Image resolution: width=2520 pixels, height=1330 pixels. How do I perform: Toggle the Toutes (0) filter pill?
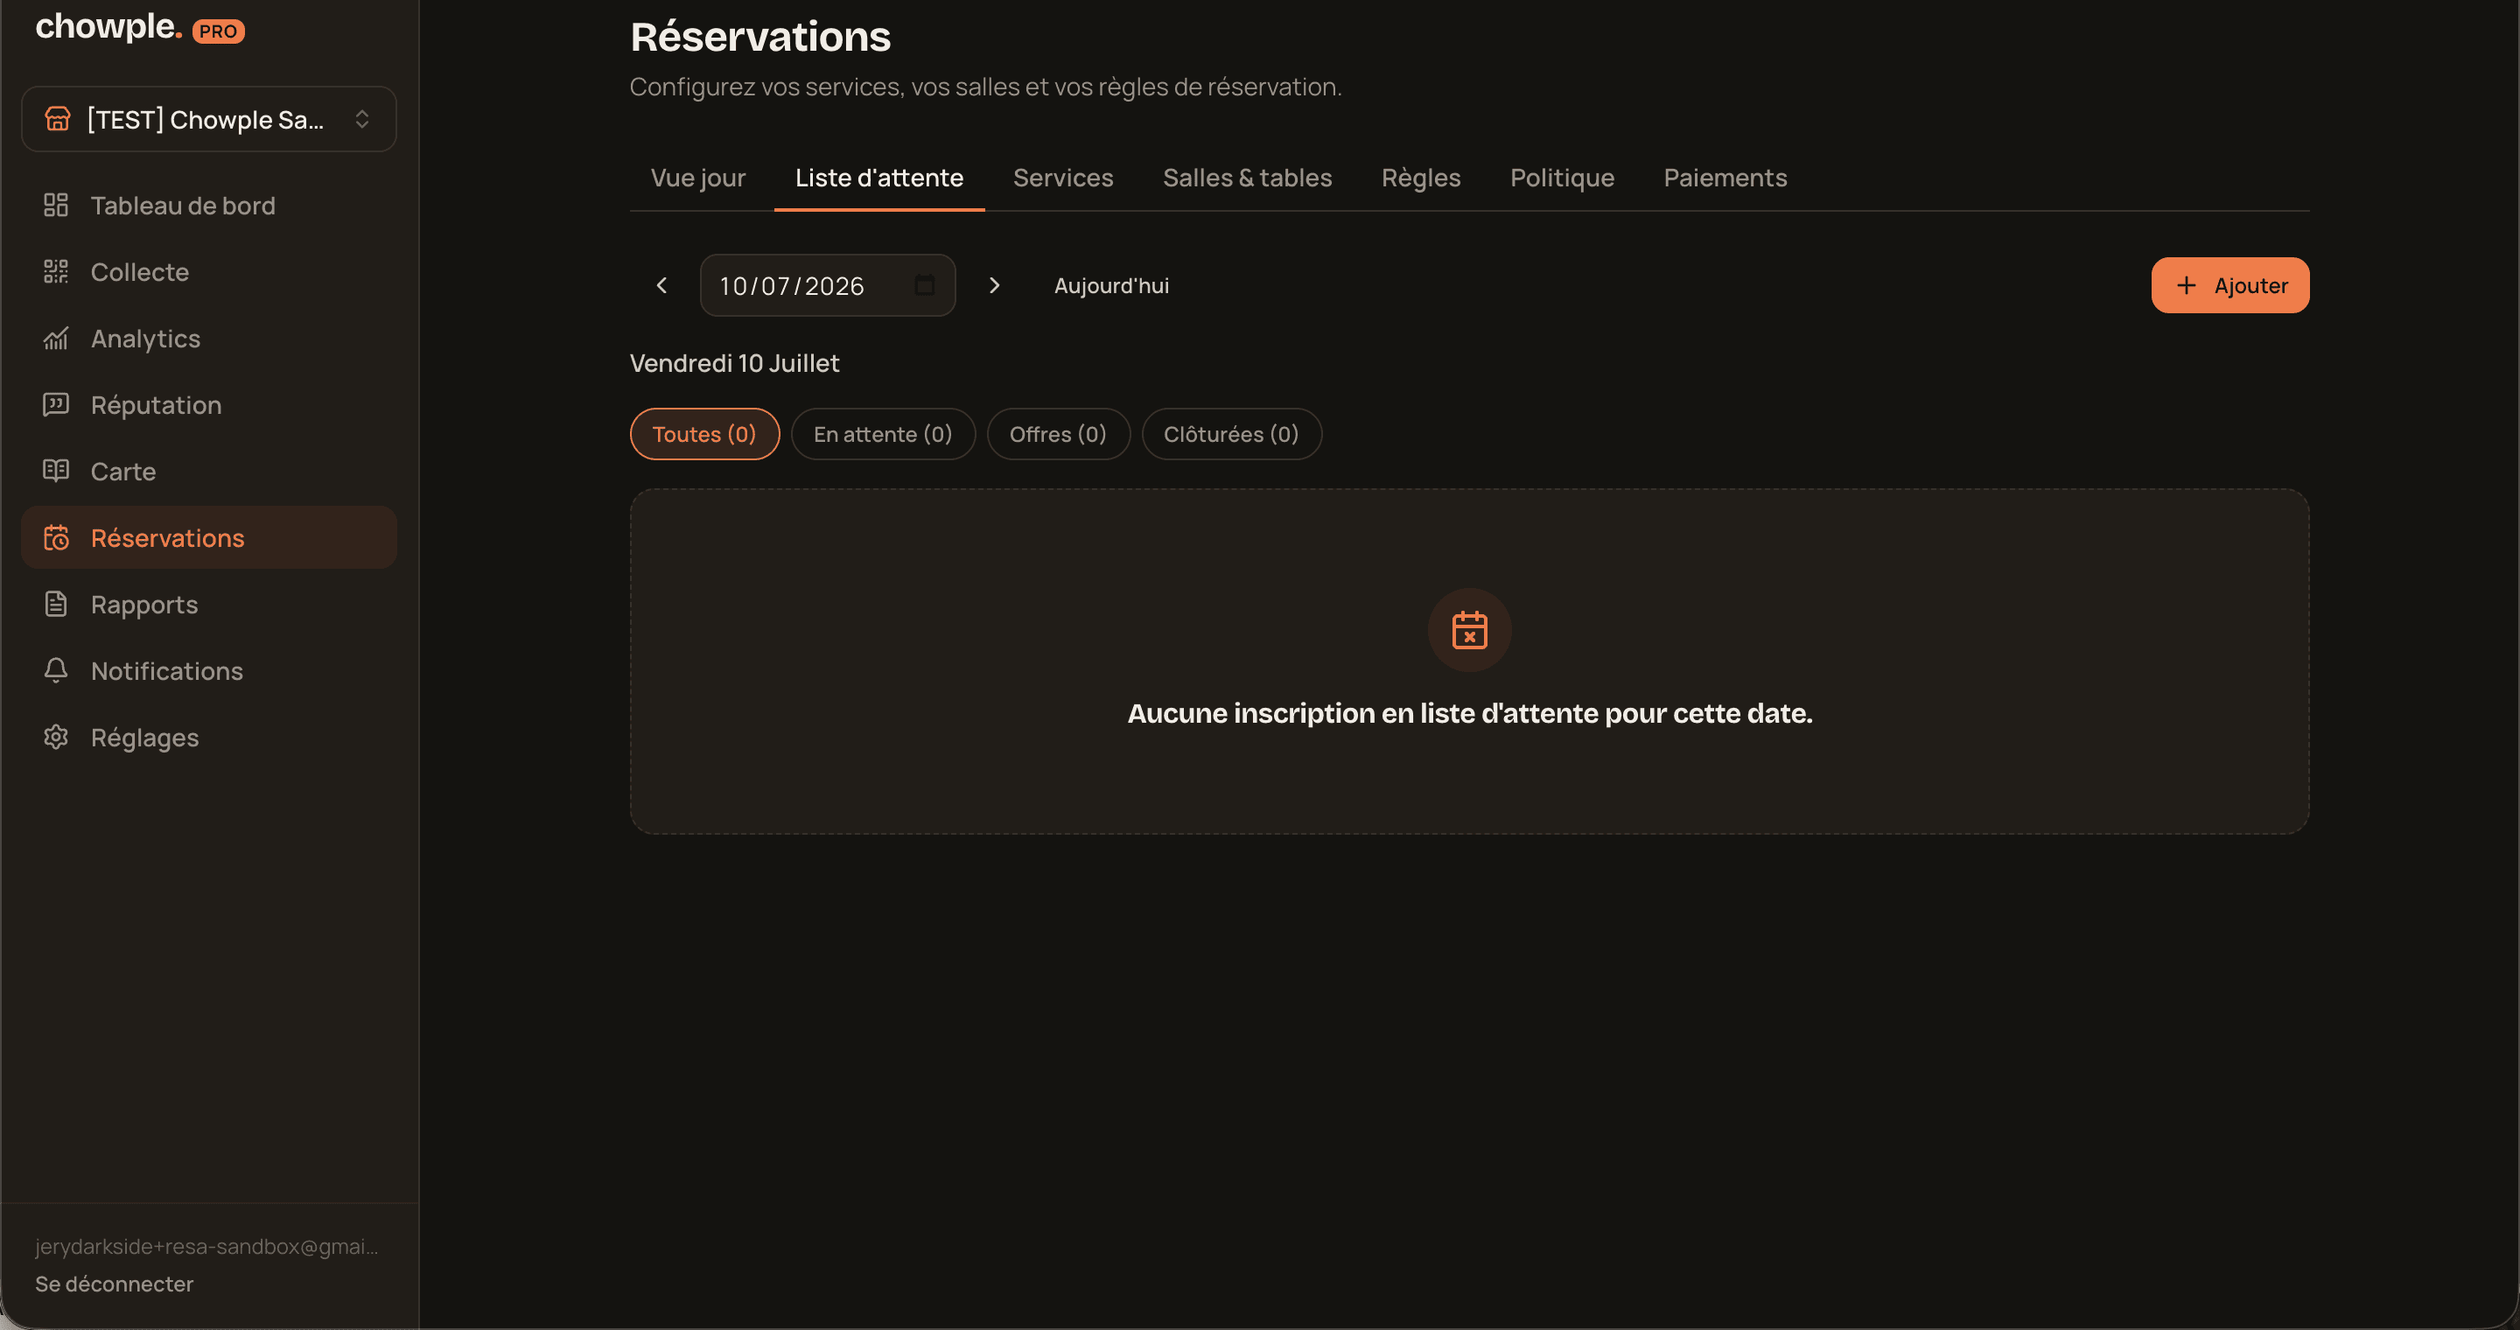point(704,434)
